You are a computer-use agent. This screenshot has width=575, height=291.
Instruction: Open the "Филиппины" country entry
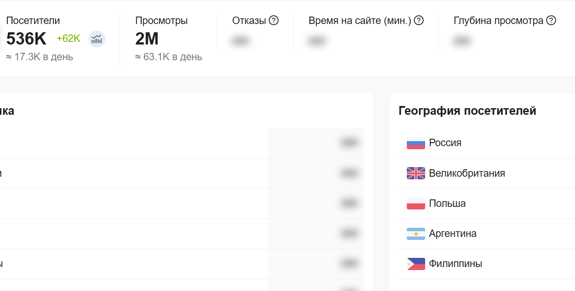coord(456,264)
